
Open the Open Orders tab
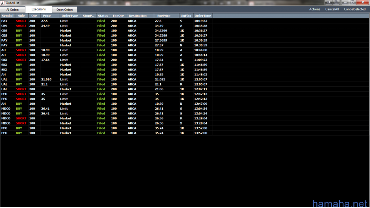pos(64,9)
